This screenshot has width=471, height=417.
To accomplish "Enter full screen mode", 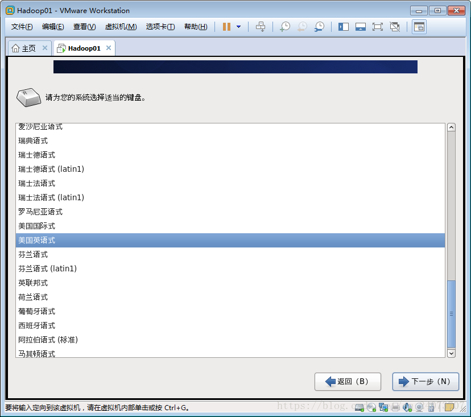I will (378, 27).
